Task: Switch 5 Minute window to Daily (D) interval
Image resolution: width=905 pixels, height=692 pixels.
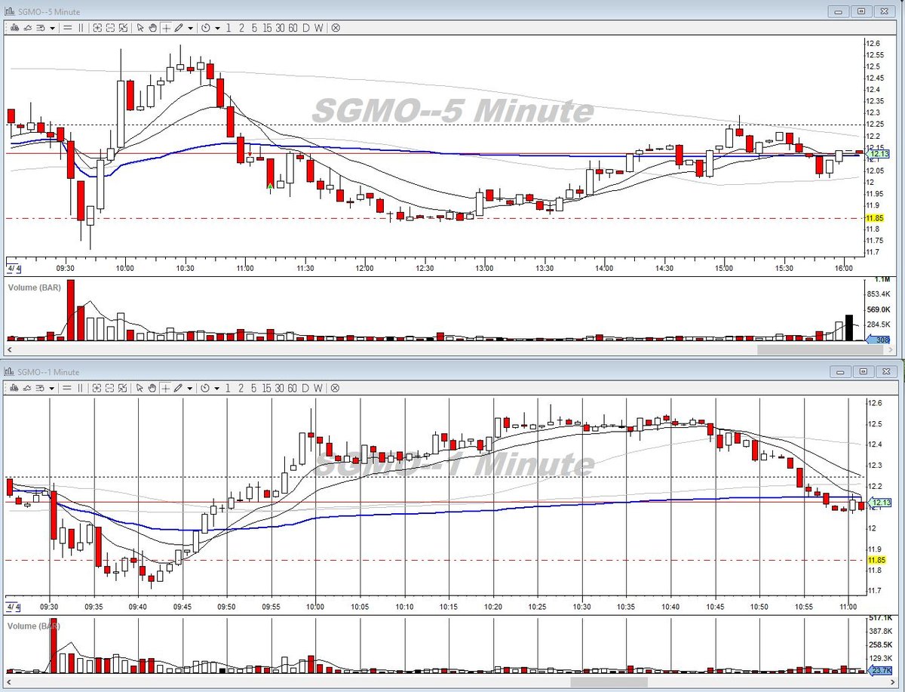Action: point(306,28)
